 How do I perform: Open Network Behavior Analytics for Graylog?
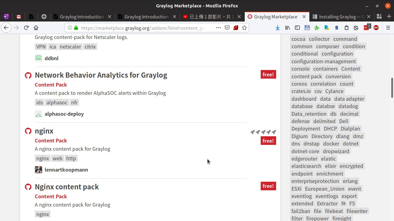[101, 75]
